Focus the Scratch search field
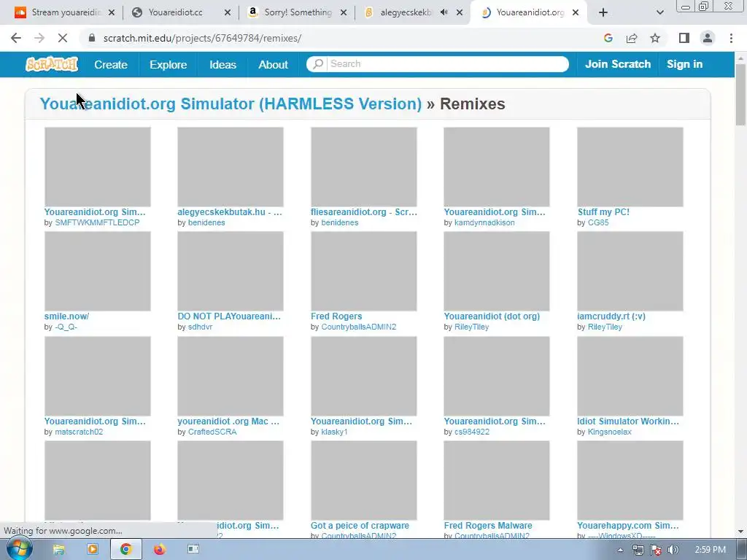The image size is (747, 560). click(x=448, y=64)
